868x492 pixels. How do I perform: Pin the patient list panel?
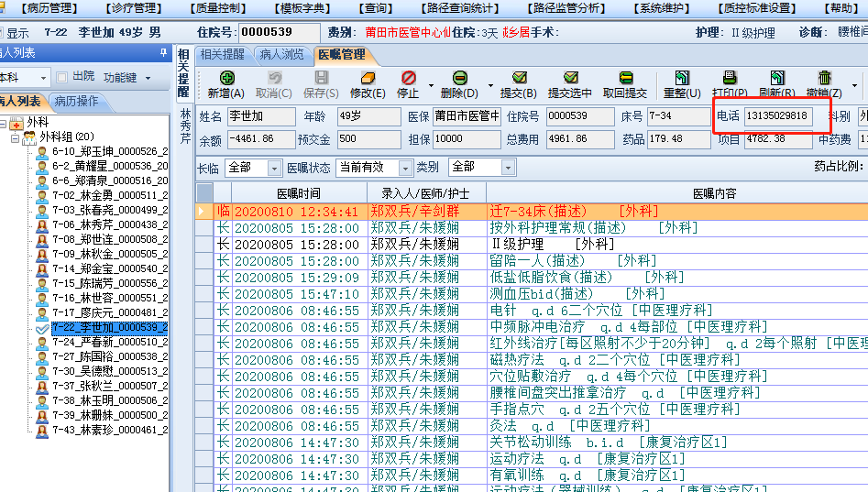[x=163, y=52]
